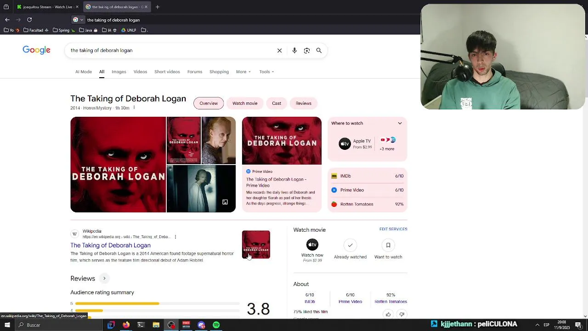Expand the More search filters dropdown
Image resolution: width=588 pixels, height=331 pixels.
[243, 72]
